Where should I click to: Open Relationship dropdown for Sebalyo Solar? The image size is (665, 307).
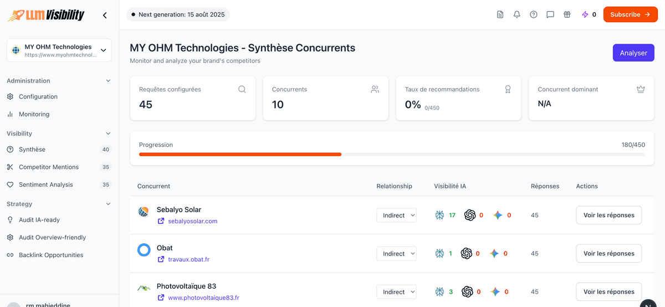[x=396, y=216]
